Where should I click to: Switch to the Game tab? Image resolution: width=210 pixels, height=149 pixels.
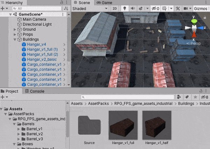[104, 2]
